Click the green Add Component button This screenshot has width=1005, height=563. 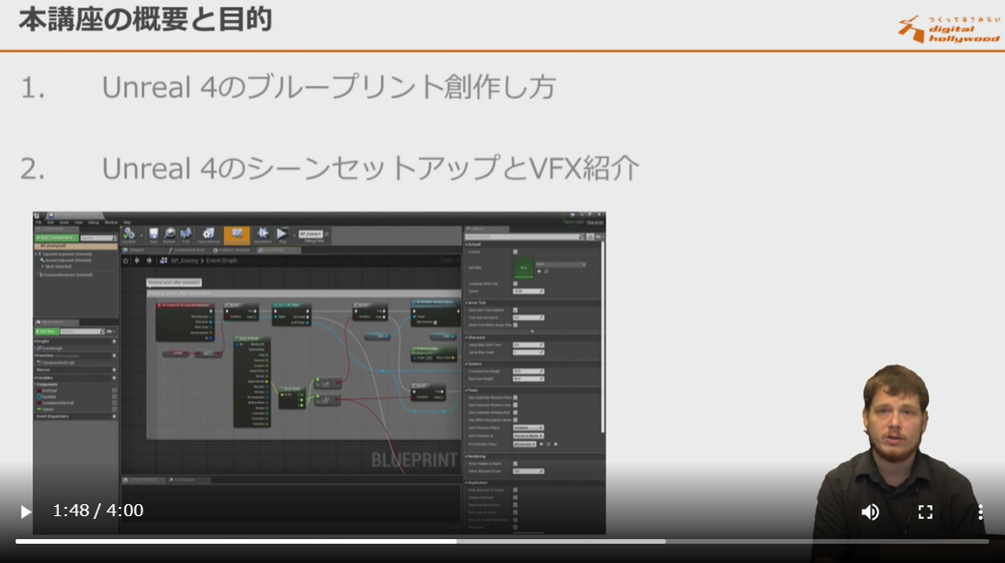click(x=56, y=238)
